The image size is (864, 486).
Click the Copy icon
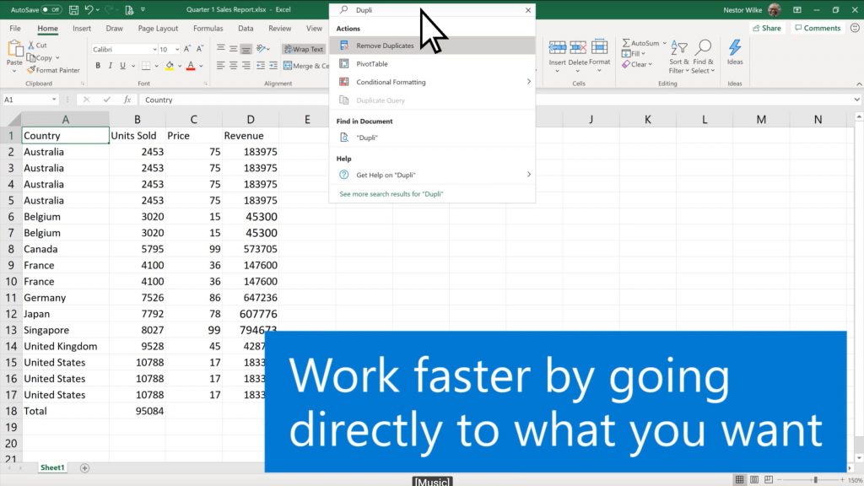(31, 58)
